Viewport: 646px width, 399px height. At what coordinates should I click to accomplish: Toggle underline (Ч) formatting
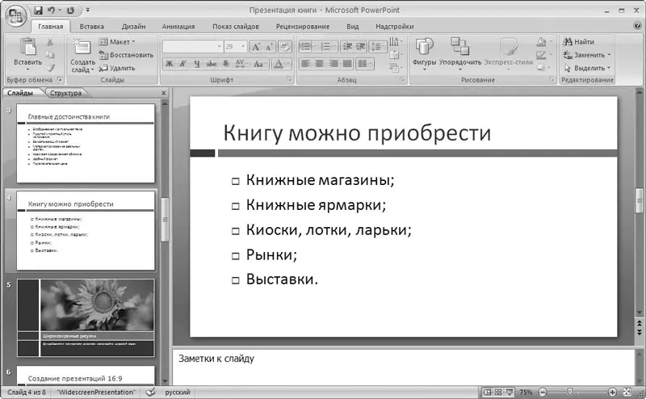(197, 64)
